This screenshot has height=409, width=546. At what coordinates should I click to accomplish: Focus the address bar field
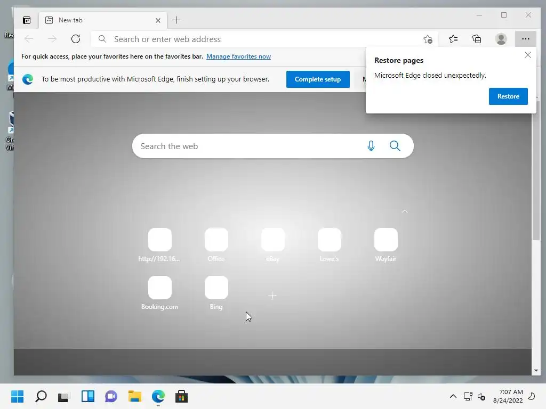pyautogui.click(x=264, y=39)
